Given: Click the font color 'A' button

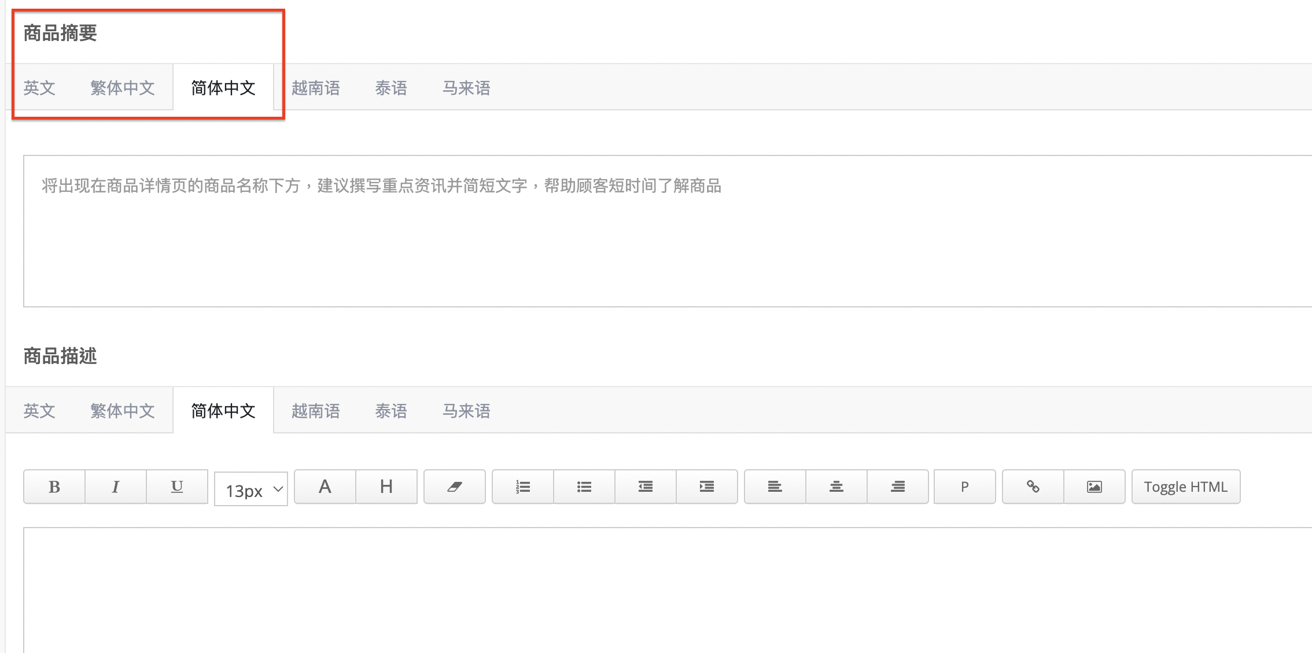Looking at the screenshot, I should click(x=325, y=487).
